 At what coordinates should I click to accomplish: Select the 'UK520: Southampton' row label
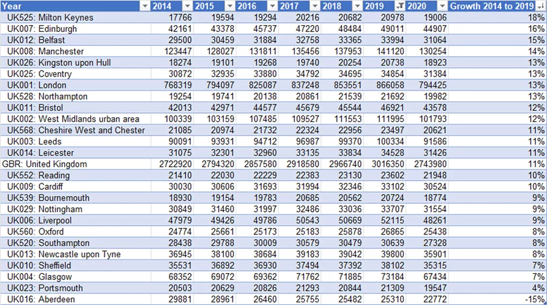[48, 243]
